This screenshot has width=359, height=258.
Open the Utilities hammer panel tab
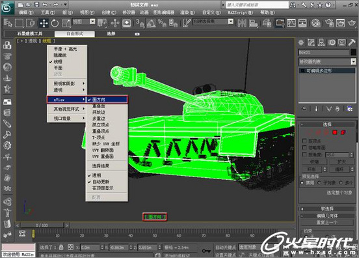pos(352,42)
